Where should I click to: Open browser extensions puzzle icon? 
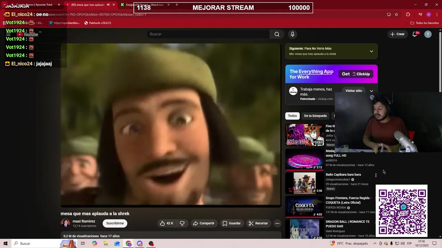[x=408, y=14]
